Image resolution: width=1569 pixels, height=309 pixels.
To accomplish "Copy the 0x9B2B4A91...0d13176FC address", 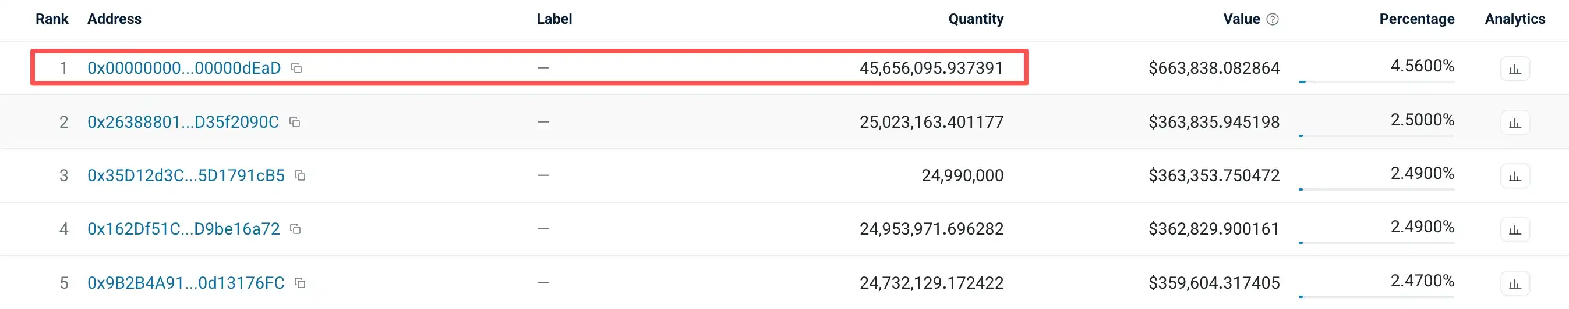I will [x=300, y=283].
